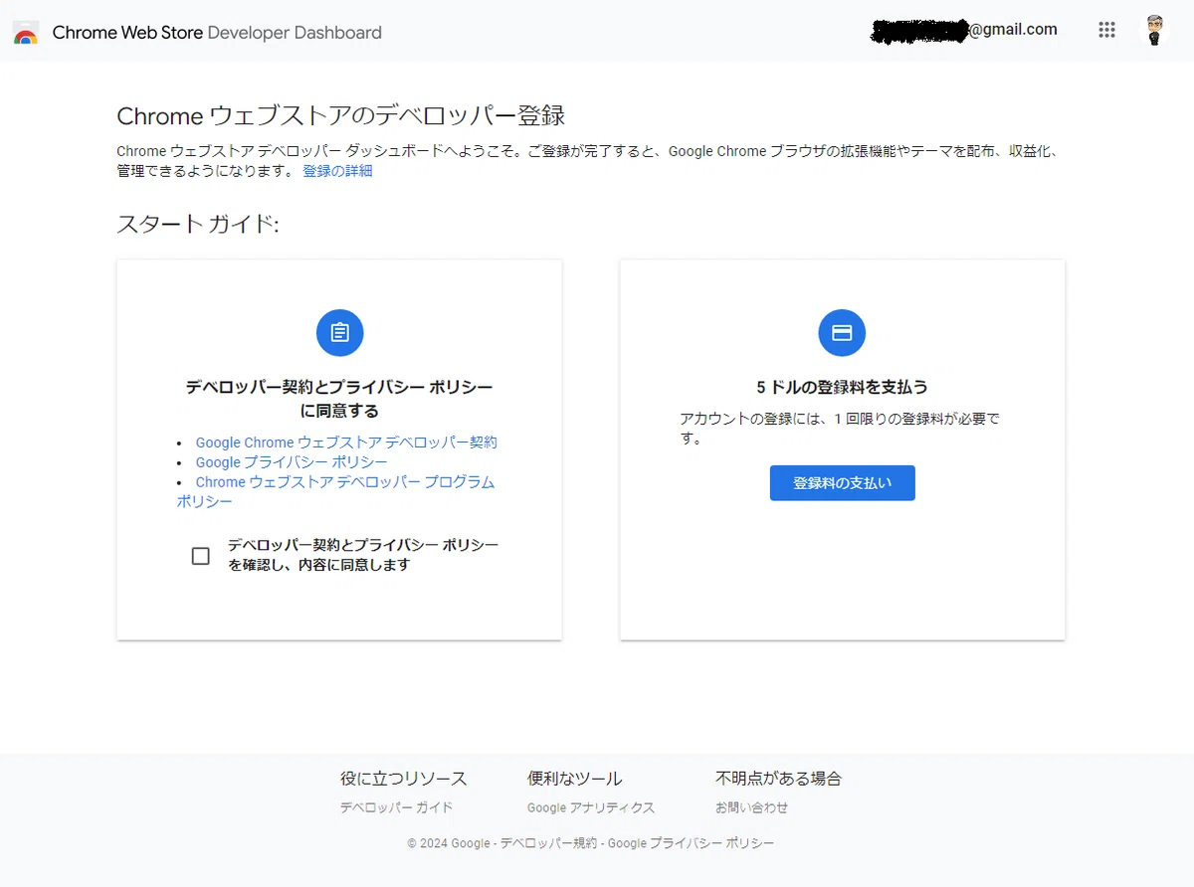
Task: Open the Google アナリティクス footer link
Action: [x=591, y=807]
